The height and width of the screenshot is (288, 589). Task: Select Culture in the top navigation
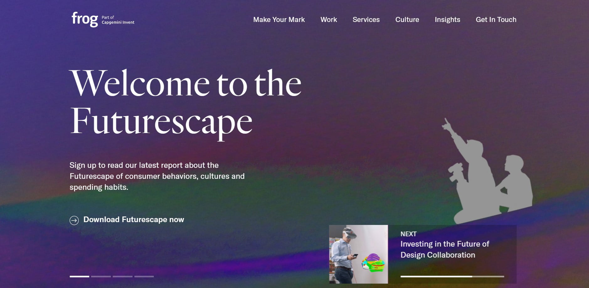pos(407,19)
